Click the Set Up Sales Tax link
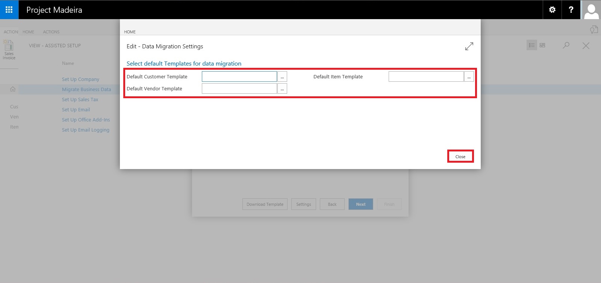Viewport: 601px width, 283px height. point(80,100)
